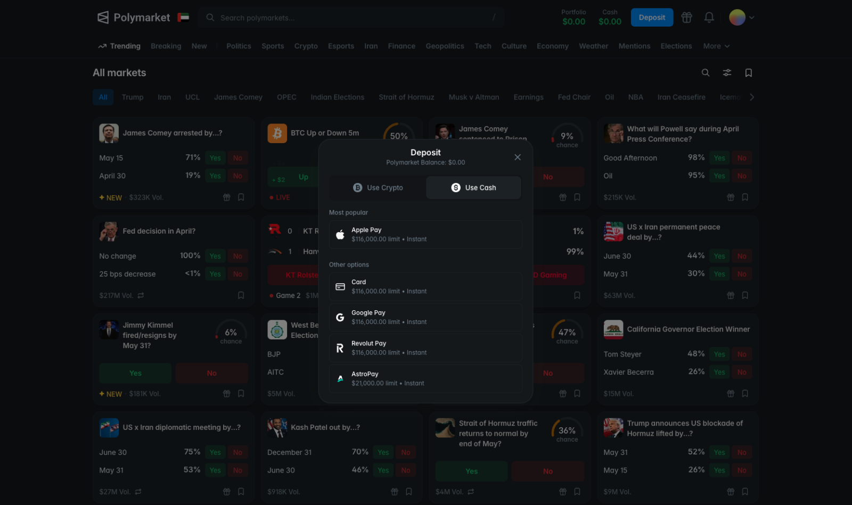Show bookmarked markets icon
This screenshot has width=852, height=505.
click(749, 73)
